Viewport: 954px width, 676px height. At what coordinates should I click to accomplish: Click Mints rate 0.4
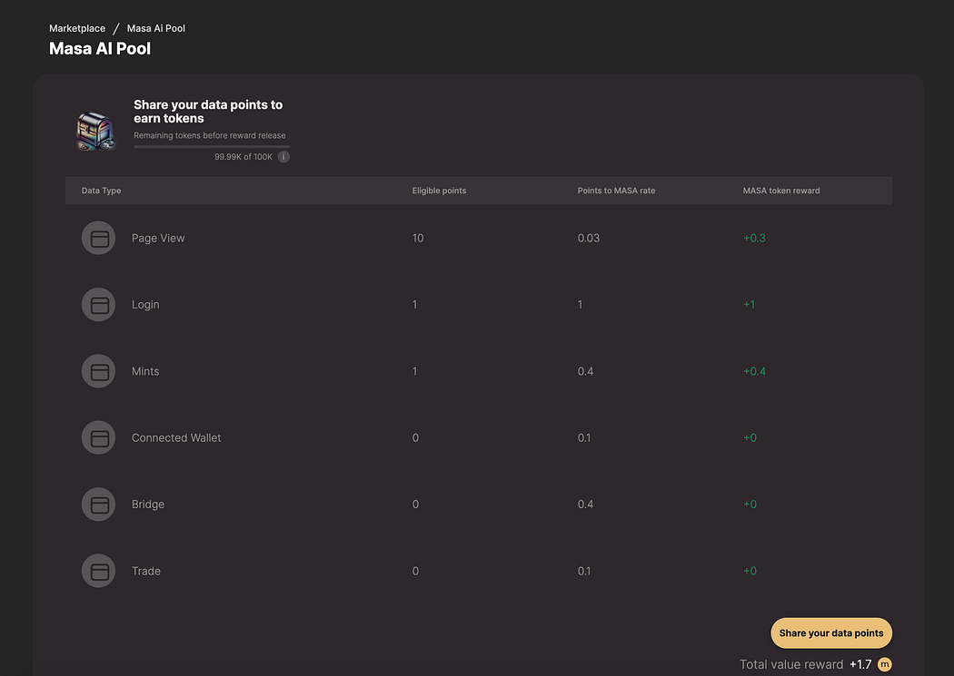[585, 371]
